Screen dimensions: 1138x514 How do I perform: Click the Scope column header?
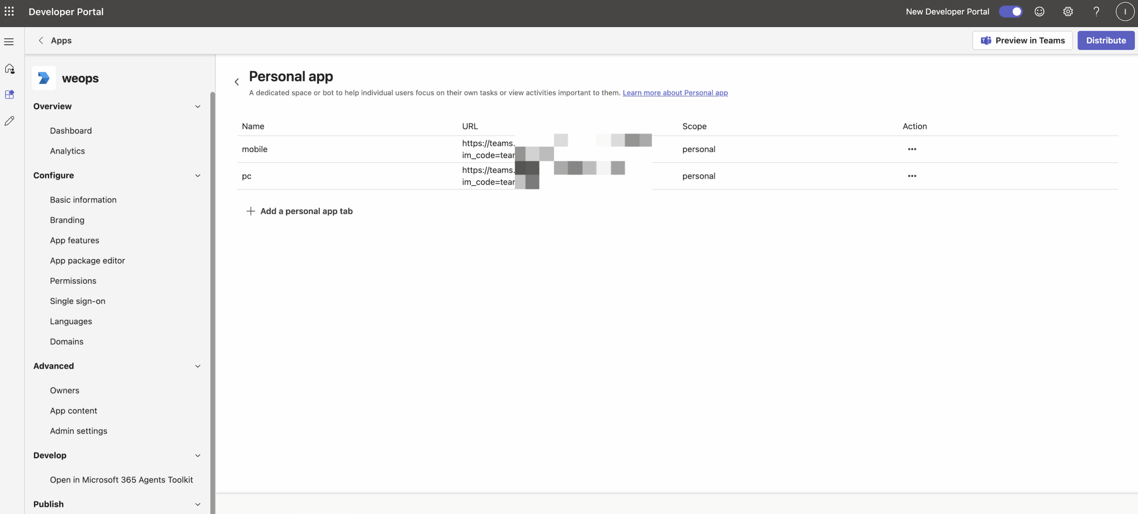point(694,126)
